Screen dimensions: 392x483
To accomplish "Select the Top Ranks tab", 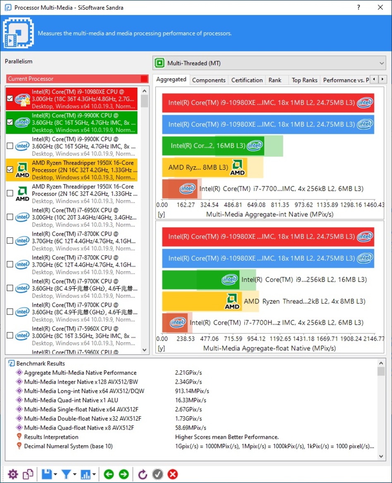I will [304, 80].
